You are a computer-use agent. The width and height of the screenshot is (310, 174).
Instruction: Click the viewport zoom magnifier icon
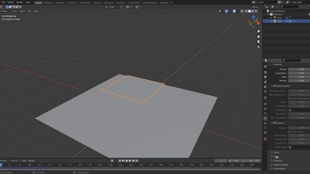(258, 31)
